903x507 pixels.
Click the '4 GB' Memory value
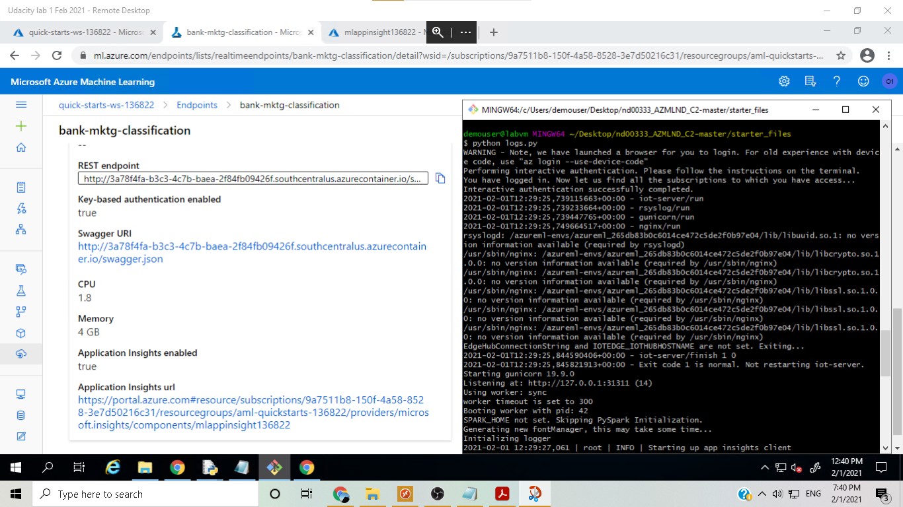point(89,332)
